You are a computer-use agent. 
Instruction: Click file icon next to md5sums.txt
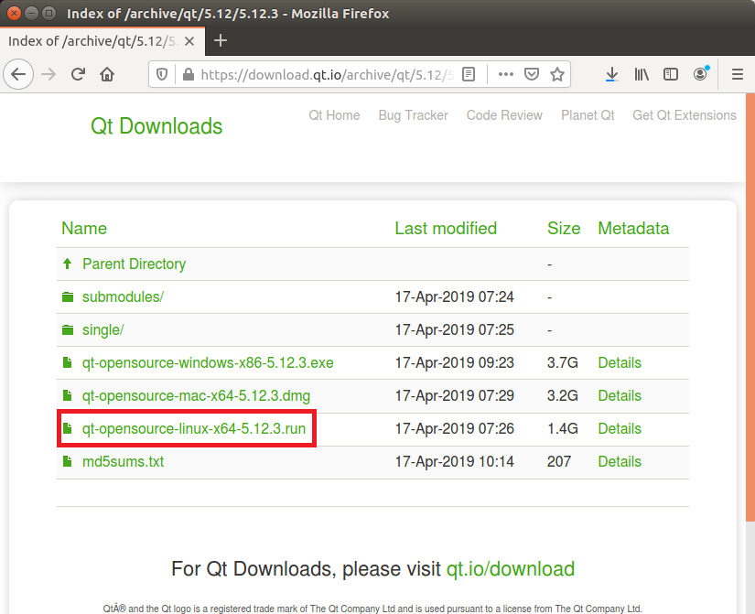(68, 461)
